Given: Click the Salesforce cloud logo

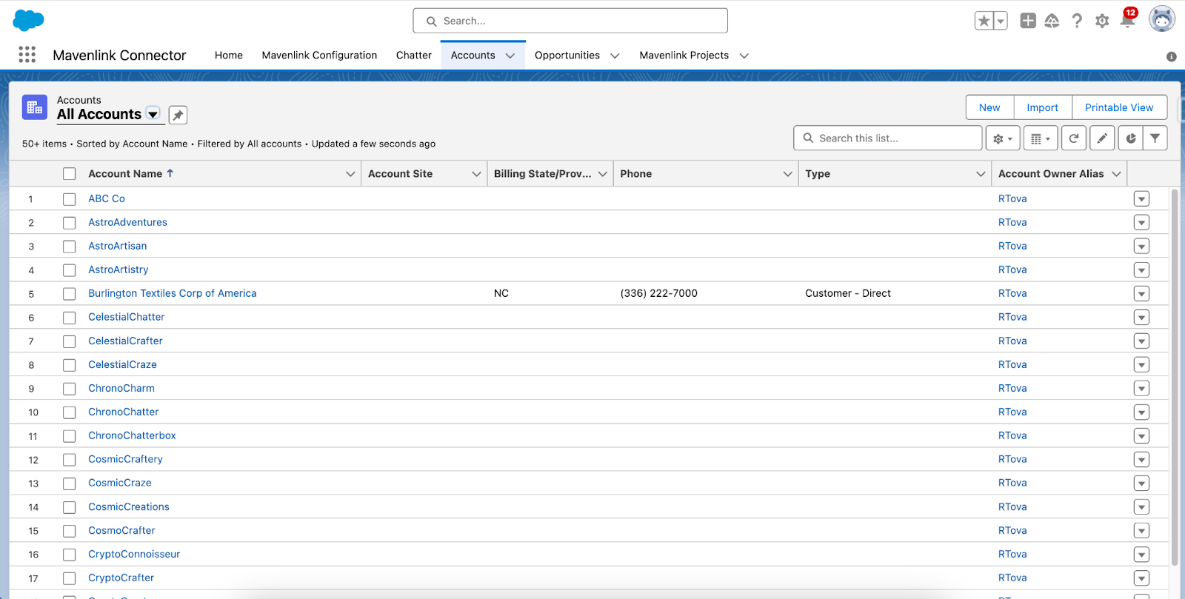Looking at the screenshot, I should (28, 20).
